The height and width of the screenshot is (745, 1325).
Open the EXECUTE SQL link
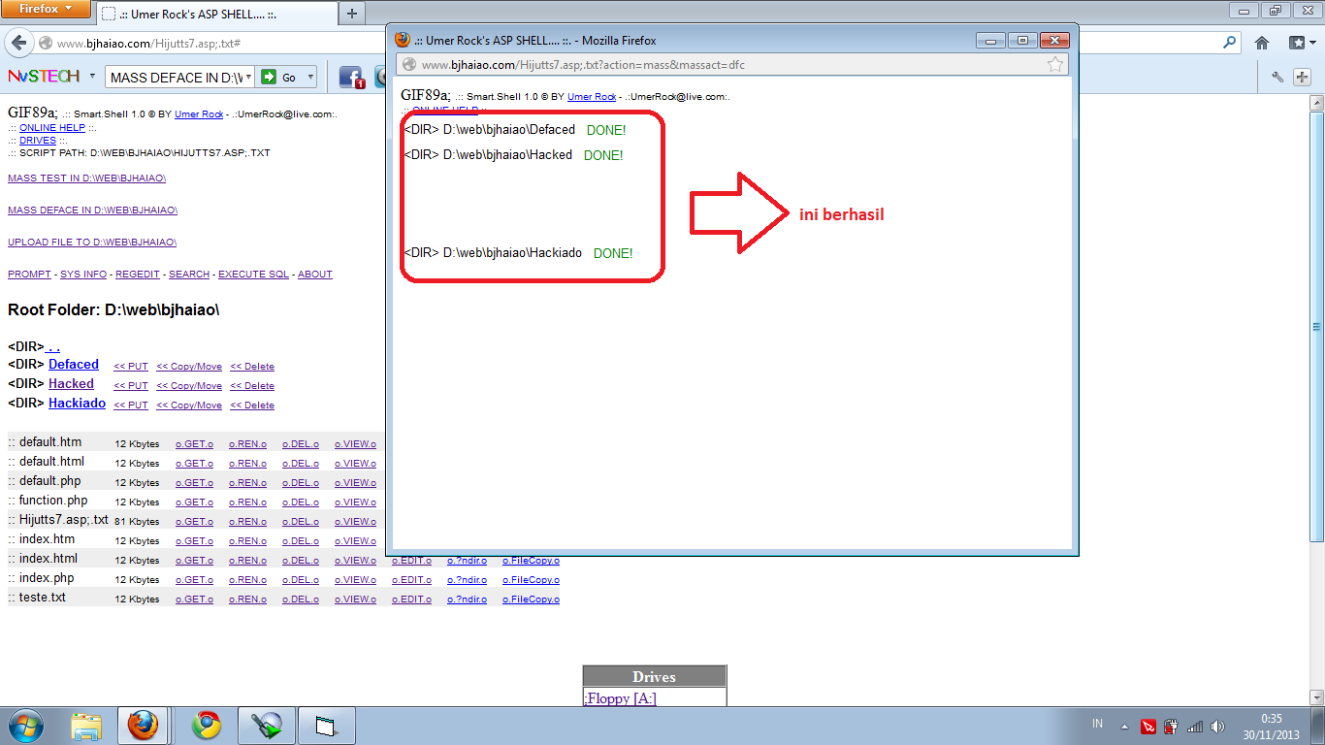pos(253,275)
